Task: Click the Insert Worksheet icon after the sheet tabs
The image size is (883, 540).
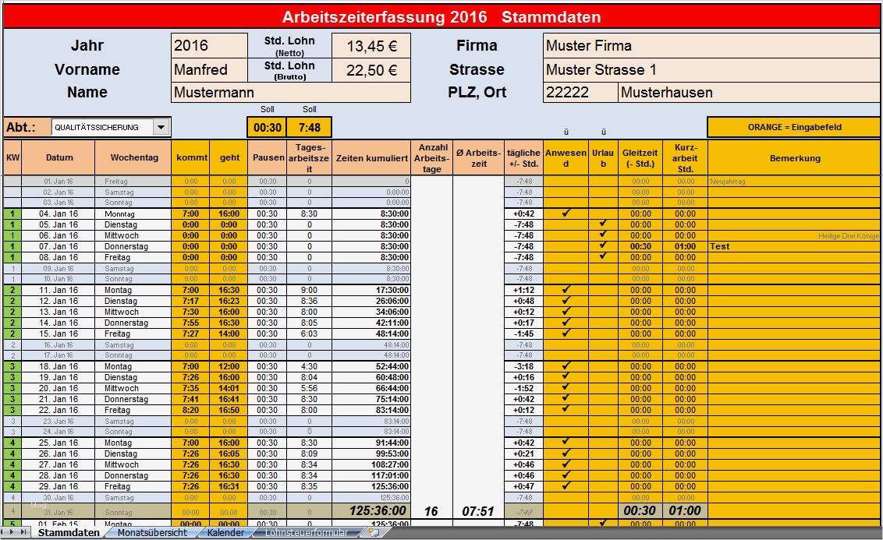Action: click(x=373, y=535)
